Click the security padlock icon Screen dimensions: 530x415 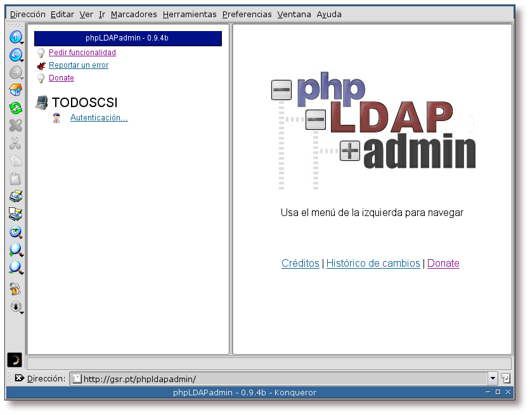point(15,289)
